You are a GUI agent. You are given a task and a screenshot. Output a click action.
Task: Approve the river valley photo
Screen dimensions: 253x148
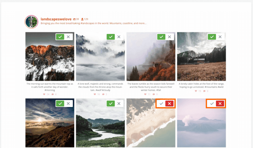[x=111, y=104]
